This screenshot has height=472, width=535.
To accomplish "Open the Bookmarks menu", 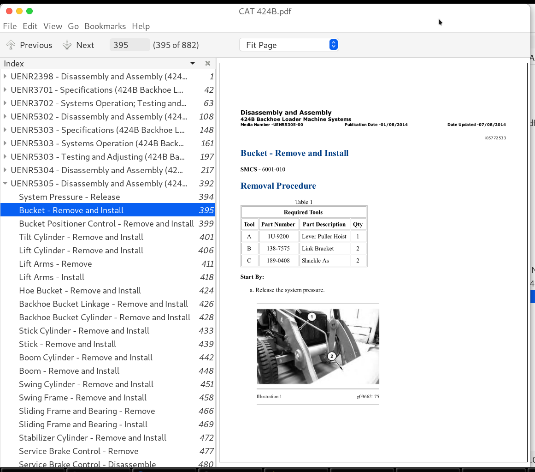I will coord(105,26).
